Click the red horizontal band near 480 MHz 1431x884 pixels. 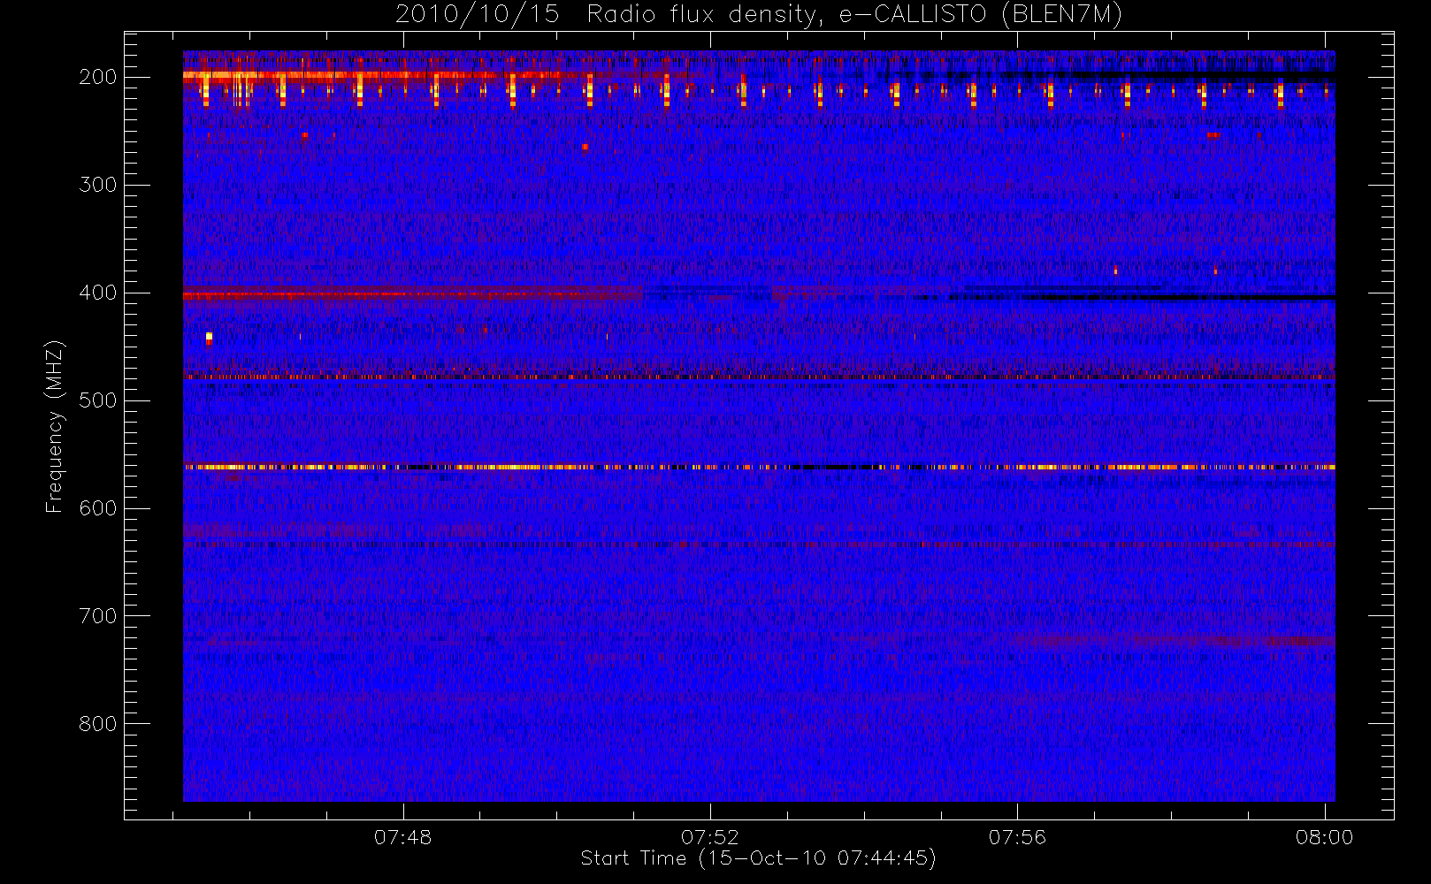click(x=759, y=377)
